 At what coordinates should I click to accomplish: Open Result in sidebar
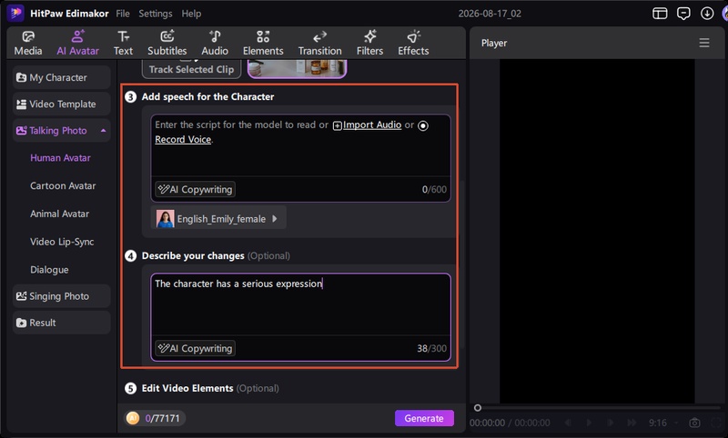tap(61, 323)
